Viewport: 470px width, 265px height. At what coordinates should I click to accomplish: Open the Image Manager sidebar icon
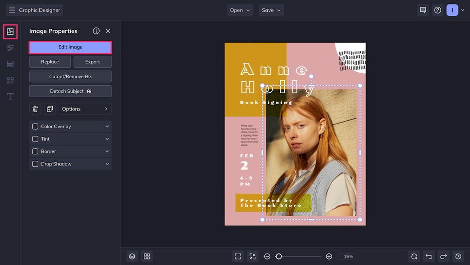10,31
